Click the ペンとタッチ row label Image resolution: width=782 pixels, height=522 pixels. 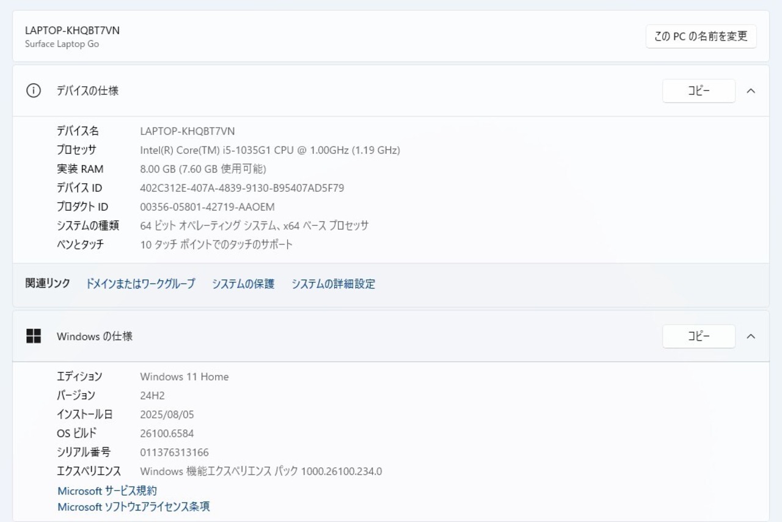(81, 244)
